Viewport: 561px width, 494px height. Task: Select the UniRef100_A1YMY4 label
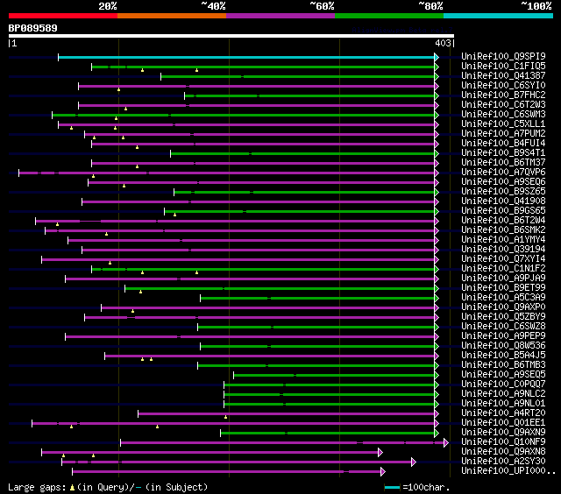click(x=503, y=239)
